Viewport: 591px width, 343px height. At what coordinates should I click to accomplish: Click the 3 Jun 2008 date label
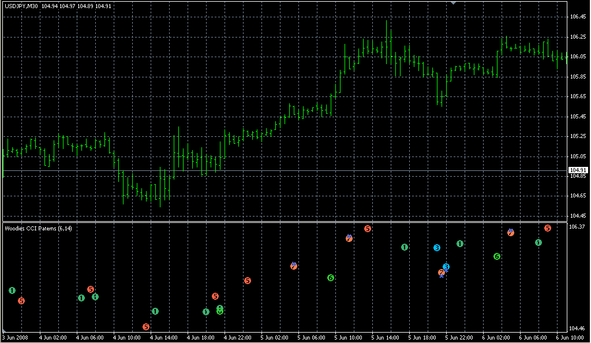[16, 337]
